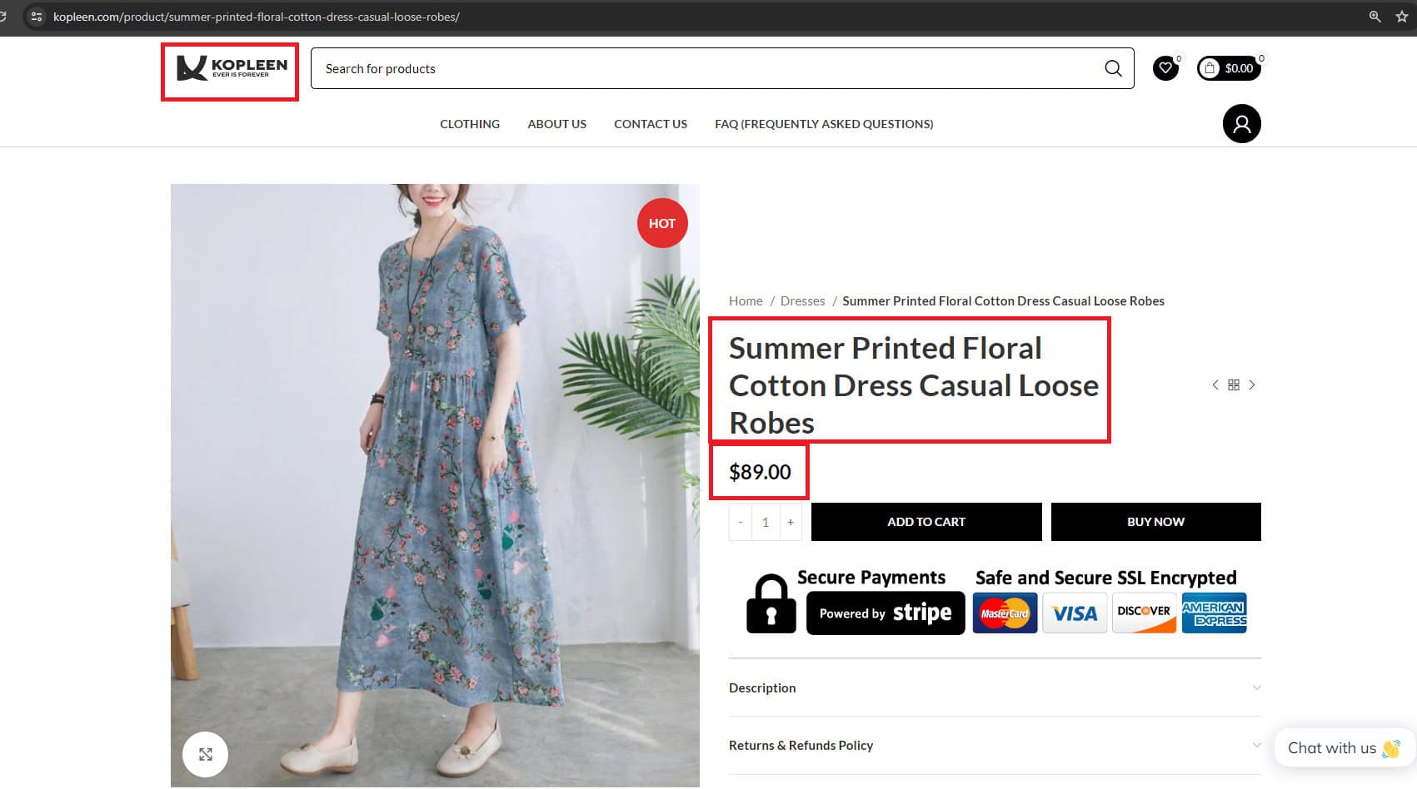This screenshot has width=1417, height=789.
Task: Open the shopping cart showing $0.00
Action: tap(1227, 68)
